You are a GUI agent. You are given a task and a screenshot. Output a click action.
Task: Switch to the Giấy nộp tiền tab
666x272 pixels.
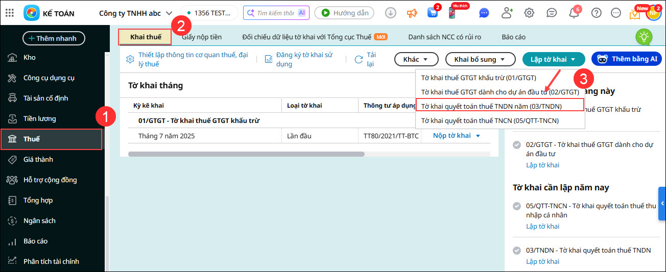pos(202,37)
